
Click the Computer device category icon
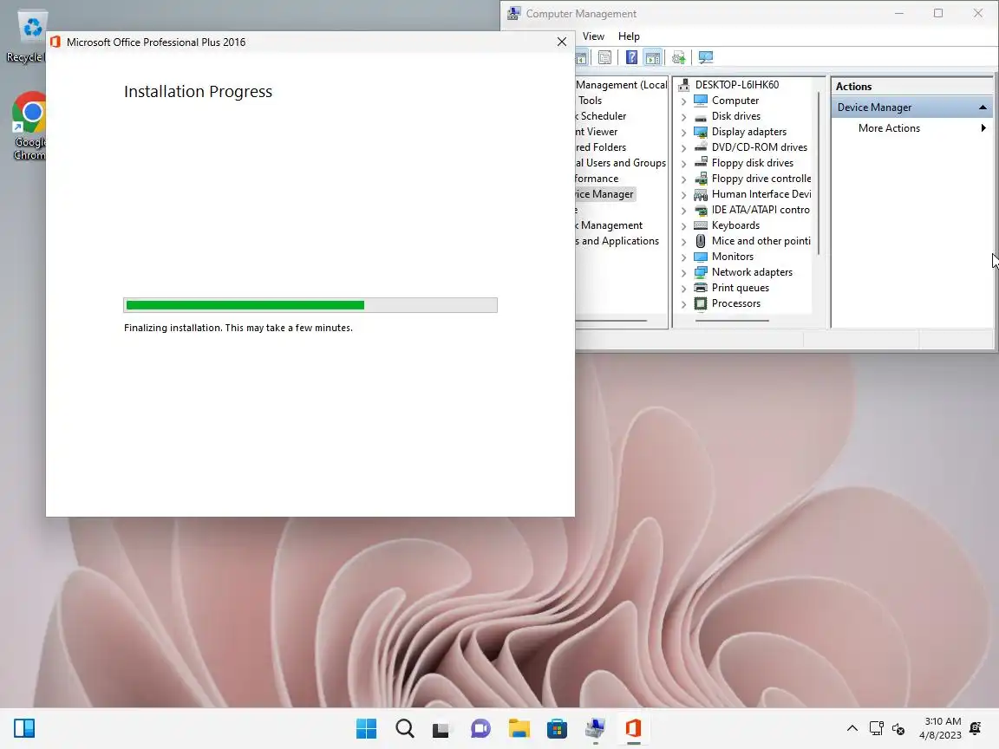pyautogui.click(x=700, y=100)
